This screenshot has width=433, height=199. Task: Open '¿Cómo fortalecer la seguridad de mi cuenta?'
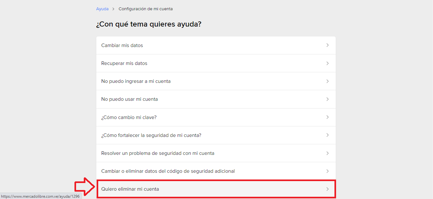tap(216, 135)
